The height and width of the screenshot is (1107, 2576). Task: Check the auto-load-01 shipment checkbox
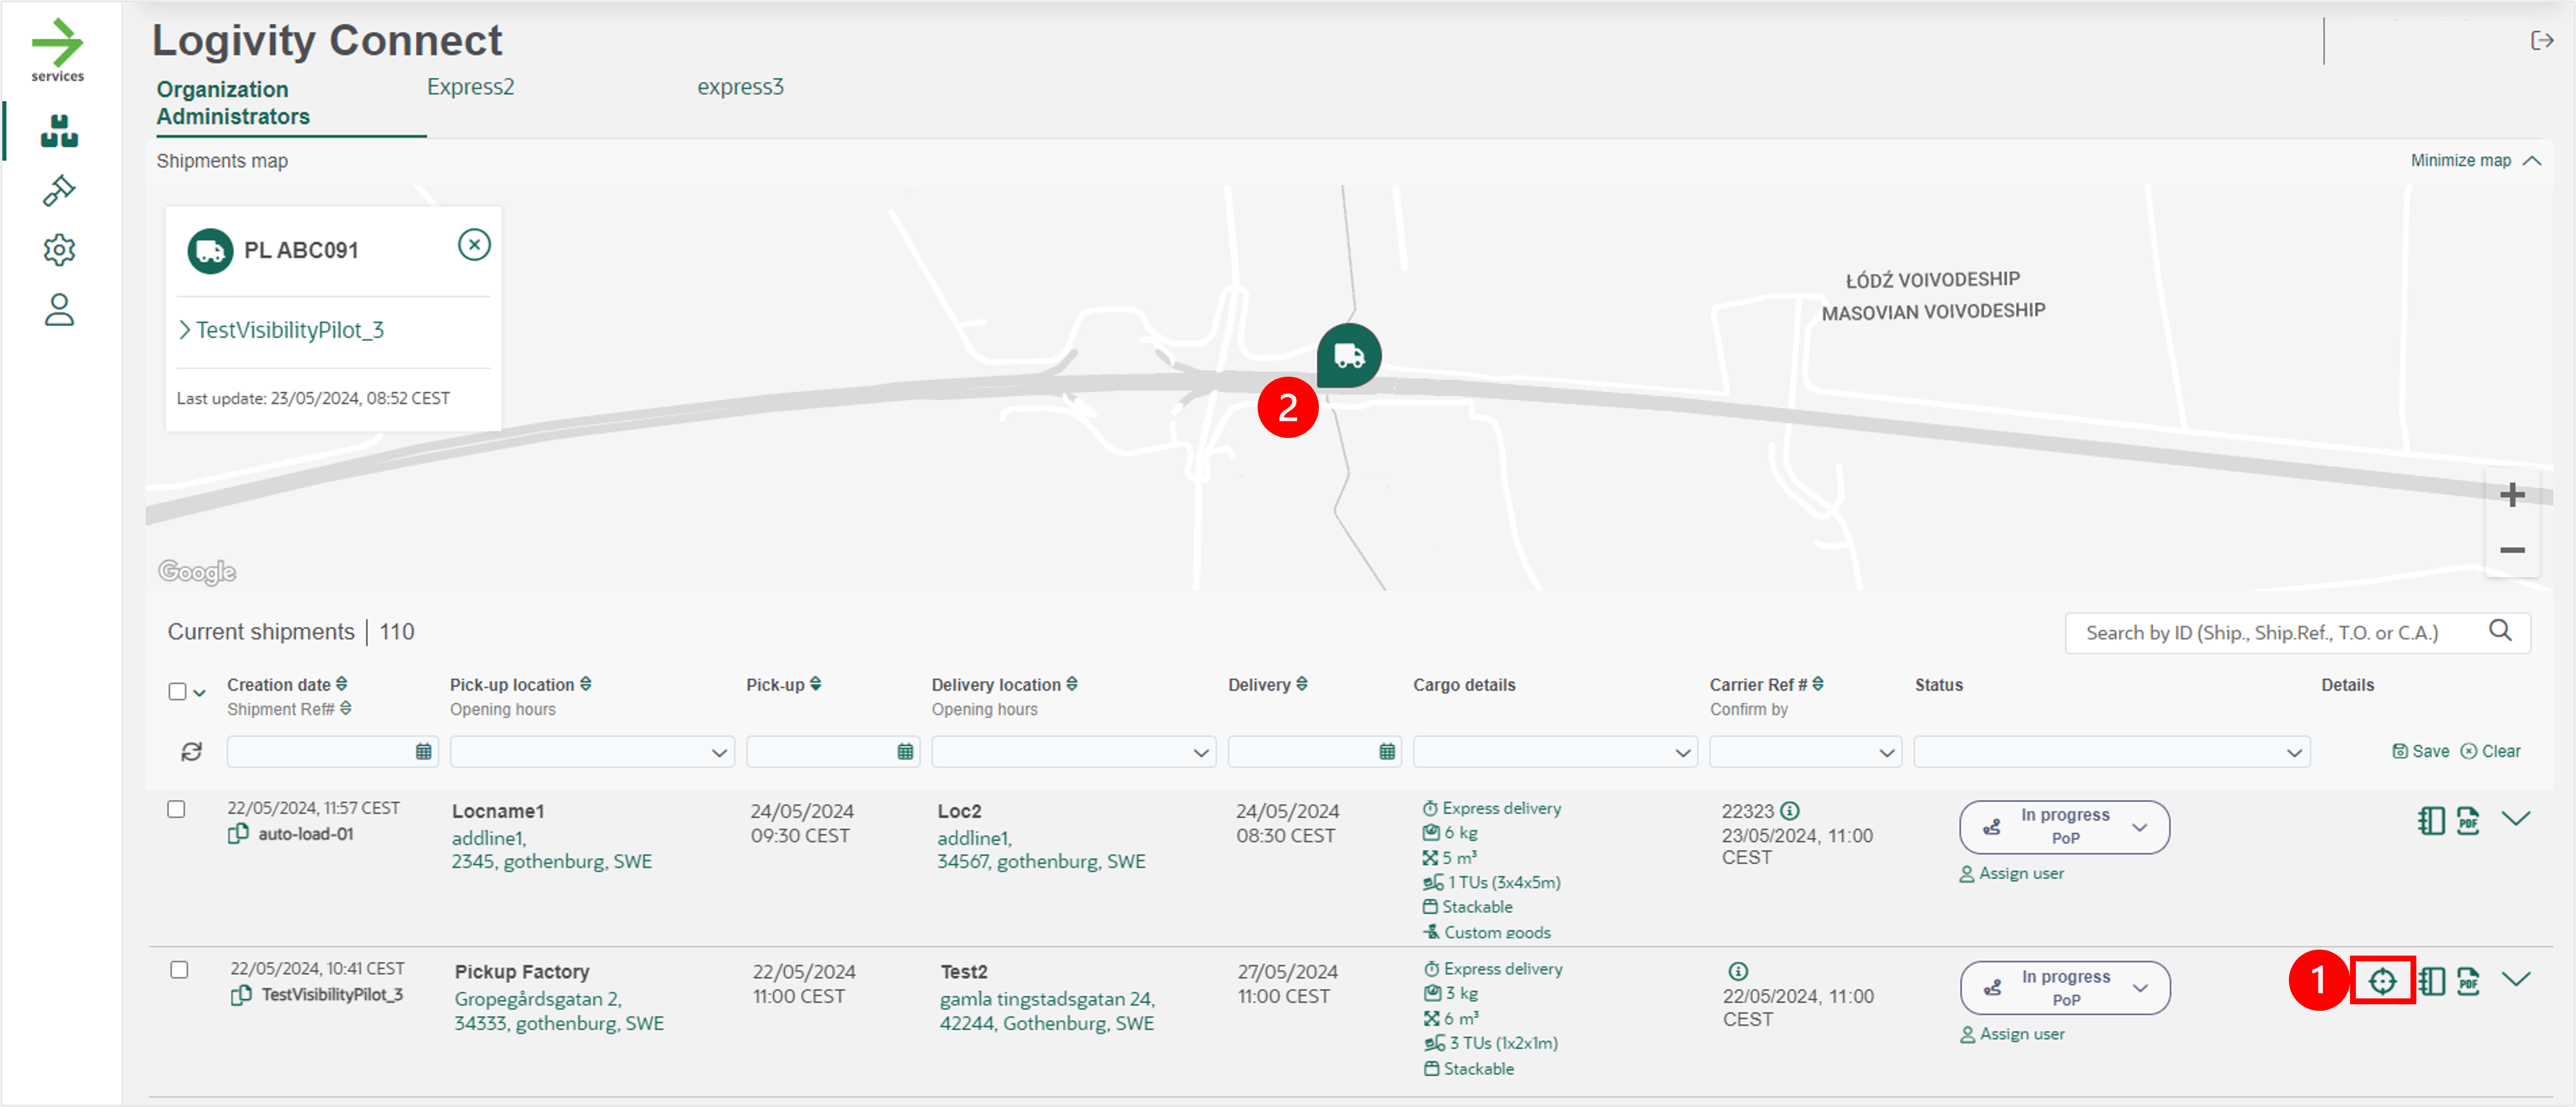point(176,809)
